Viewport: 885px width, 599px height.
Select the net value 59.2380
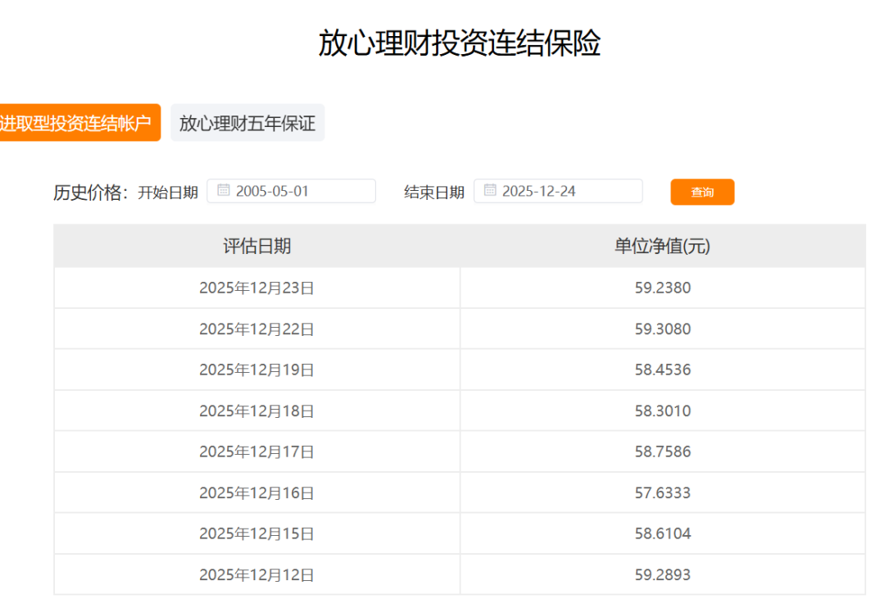click(662, 288)
